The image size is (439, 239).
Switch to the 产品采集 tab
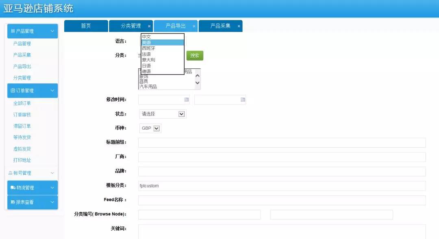click(220, 26)
